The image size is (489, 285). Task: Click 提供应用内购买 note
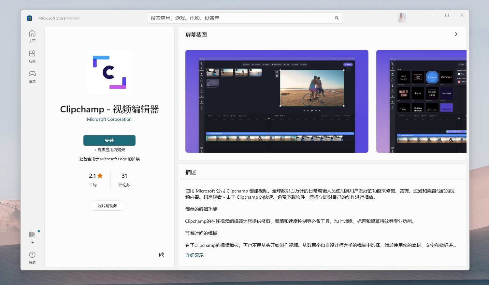(x=109, y=150)
